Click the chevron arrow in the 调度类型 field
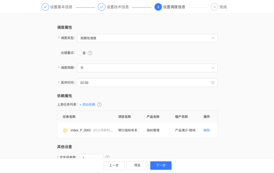274x173 pixels. pyautogui.click(x=213, y=38)
